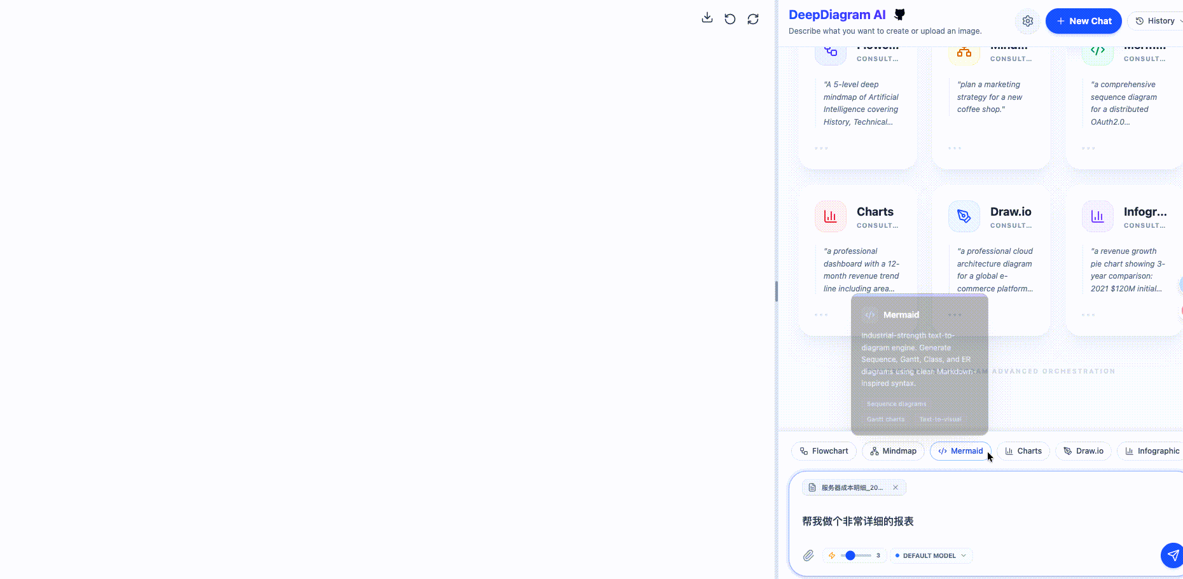The image size is (1183, 579).
Task: Enable the Mindmap generation mode
Action: (x=893, y=450)
